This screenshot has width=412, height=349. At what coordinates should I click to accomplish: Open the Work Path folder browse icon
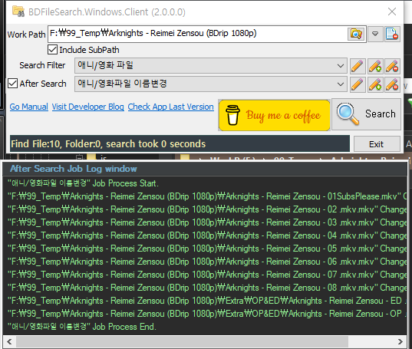[356, 35]
